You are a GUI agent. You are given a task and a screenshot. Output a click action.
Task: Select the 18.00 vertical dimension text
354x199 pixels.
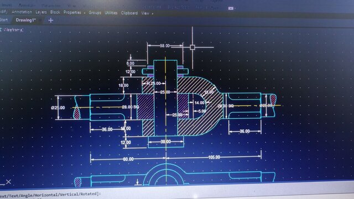pos(123,85)
